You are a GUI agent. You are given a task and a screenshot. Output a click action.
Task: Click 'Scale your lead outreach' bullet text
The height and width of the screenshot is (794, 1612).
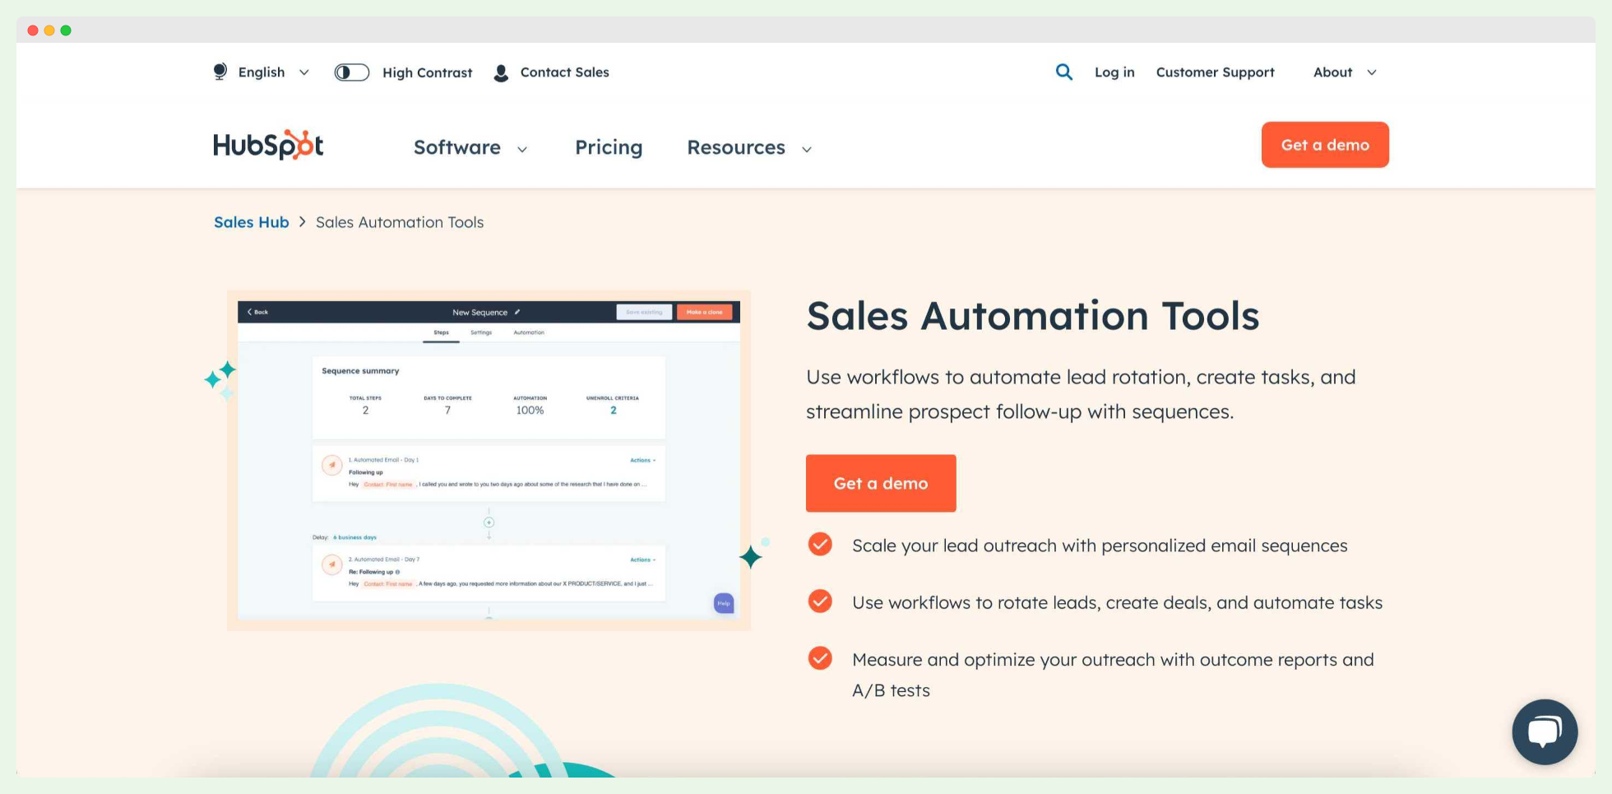(1100, 546)
